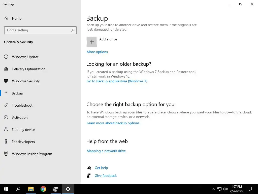Open Windows Update settings page

(25, 57)
